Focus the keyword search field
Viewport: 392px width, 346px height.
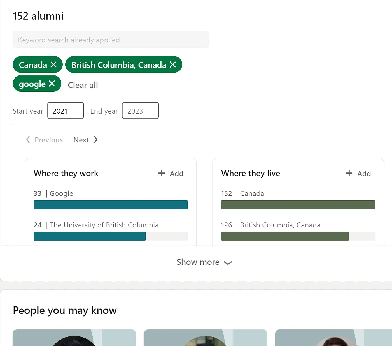click(111, 40)
